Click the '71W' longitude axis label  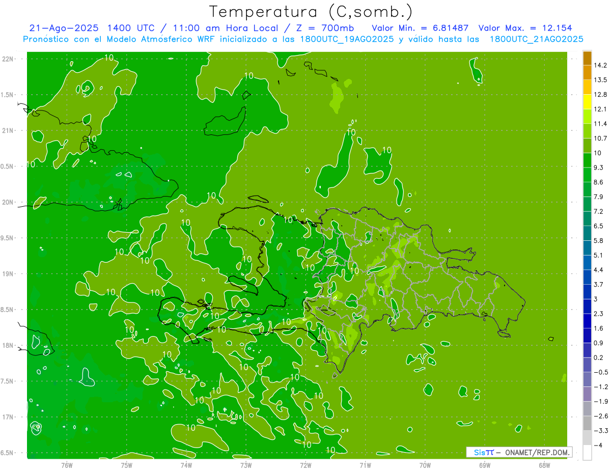365,465
